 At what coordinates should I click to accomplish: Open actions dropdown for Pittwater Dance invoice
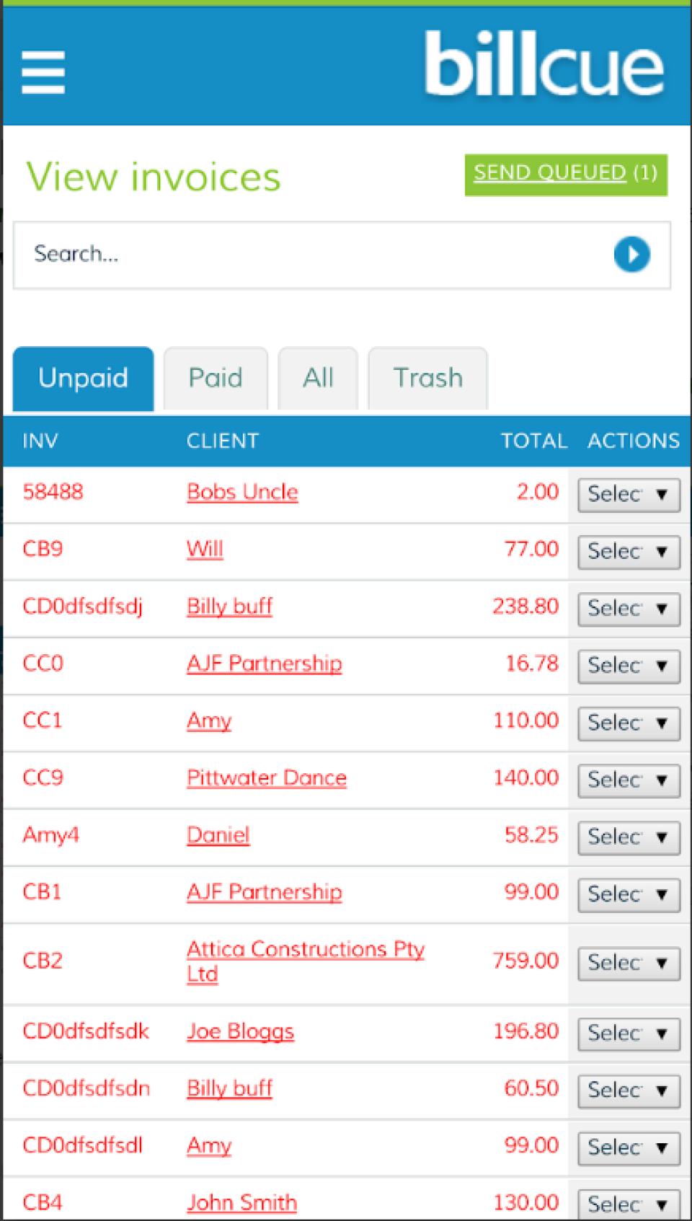(629, 780)
